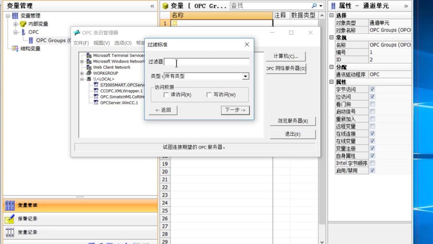Open the 所有类型 type dropdown
This screenshot has width=433, height=244.
pyautogui.click(x=245, y=76)
